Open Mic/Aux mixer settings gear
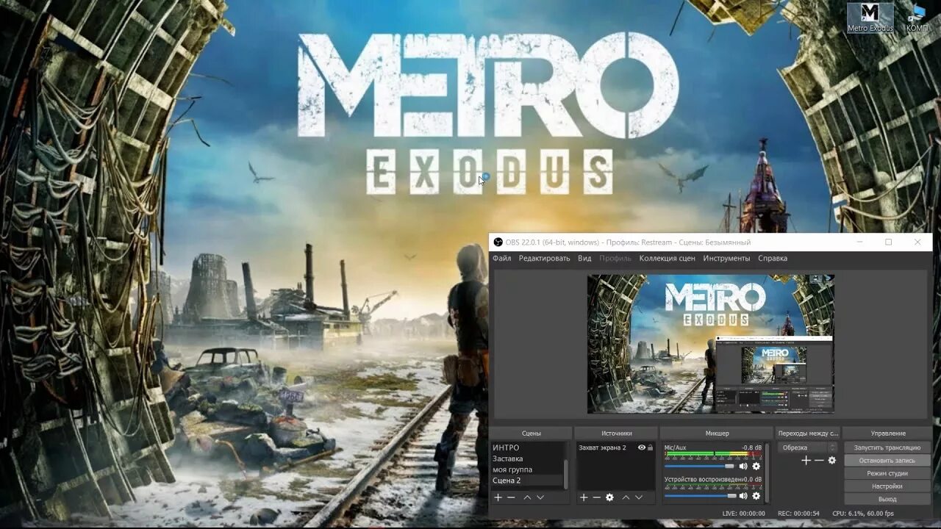 (756, 466)
